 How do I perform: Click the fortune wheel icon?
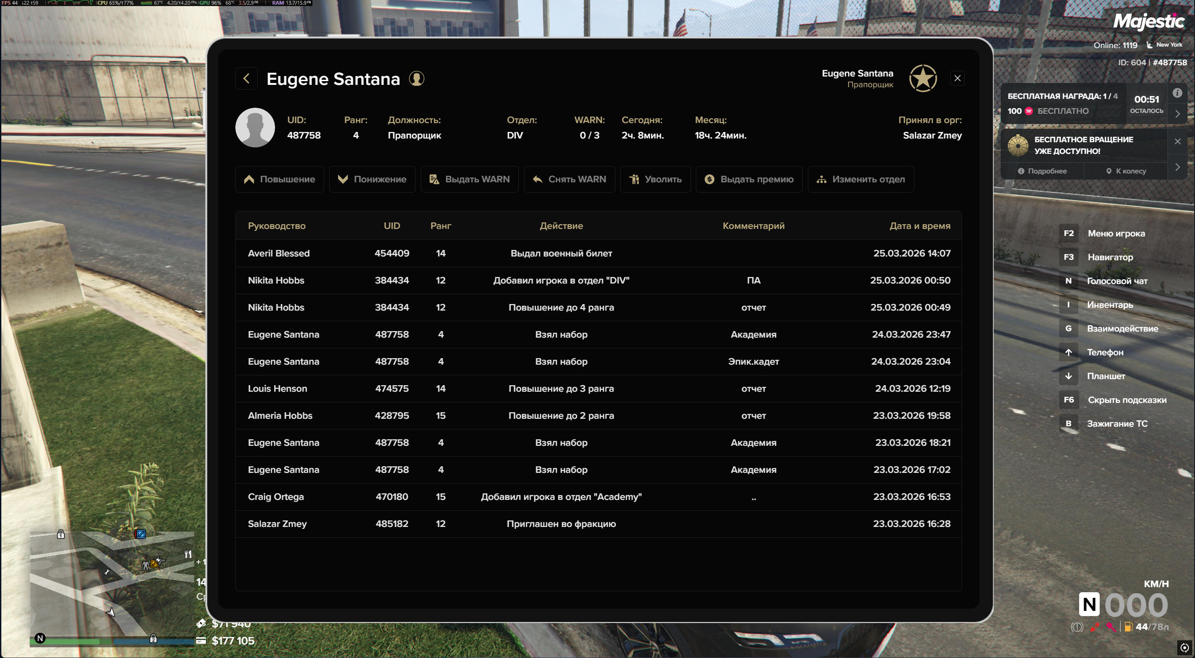point(1018,145)
